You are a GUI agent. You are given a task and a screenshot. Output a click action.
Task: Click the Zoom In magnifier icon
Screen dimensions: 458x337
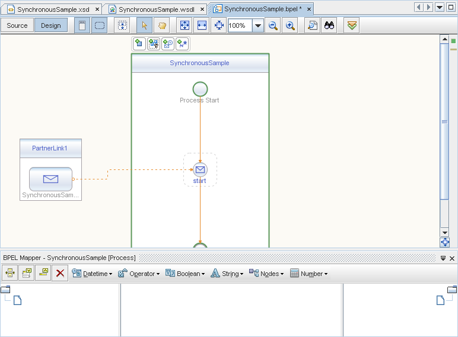point(290,25)
